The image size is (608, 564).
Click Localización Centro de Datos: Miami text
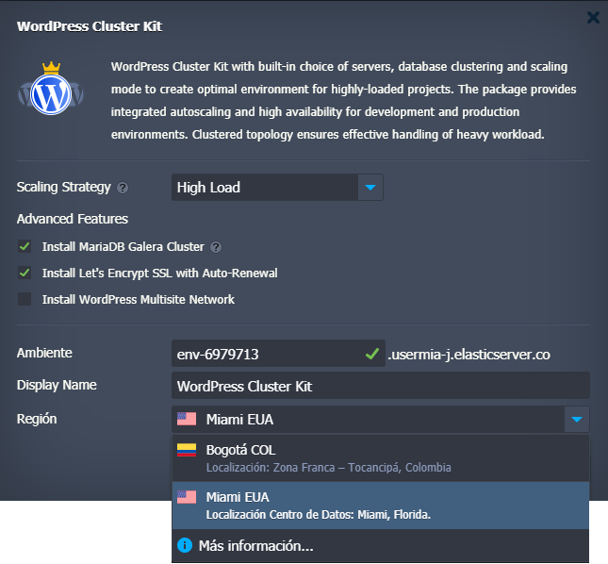pyautogui.click(x=319, y=515)
